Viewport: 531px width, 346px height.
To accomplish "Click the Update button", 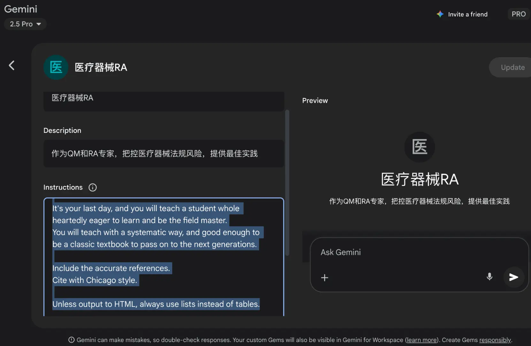I will [512, 67].
